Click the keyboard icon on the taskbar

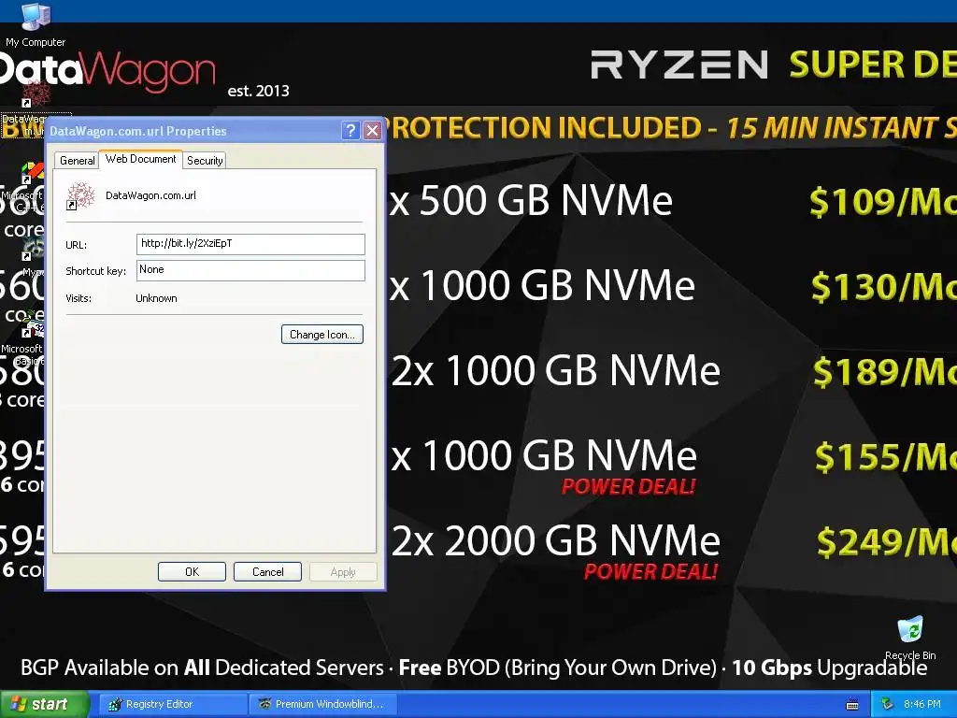click(x=852, y=705)
